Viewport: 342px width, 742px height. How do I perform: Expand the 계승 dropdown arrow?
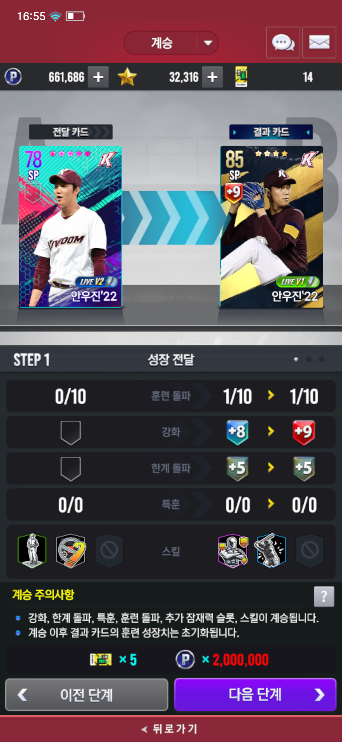coord(208,43)
